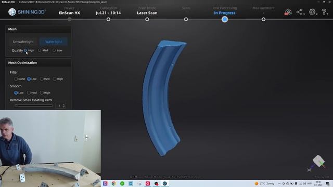
Task: Go to the Scan Mode step
Action: (x=147, y=12)
